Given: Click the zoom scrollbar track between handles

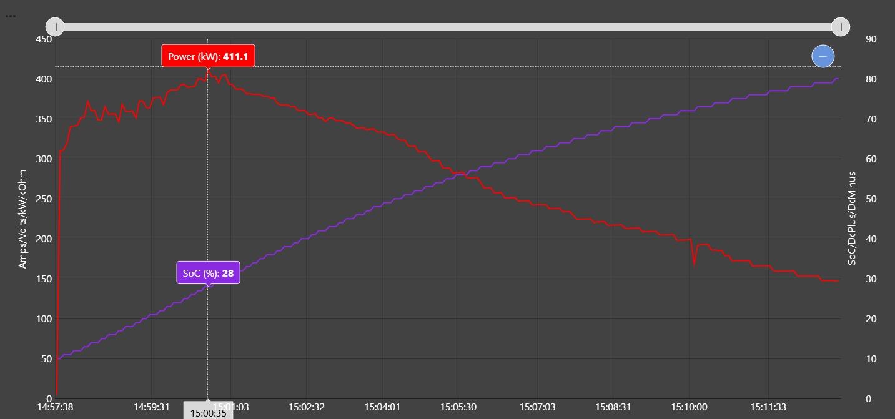Looking at the screenshot, I should pyautogui.click(x=447, y=27).
